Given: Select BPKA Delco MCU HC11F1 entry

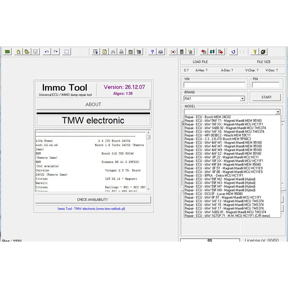Looking at the screenshot, I should coord(232,175).
